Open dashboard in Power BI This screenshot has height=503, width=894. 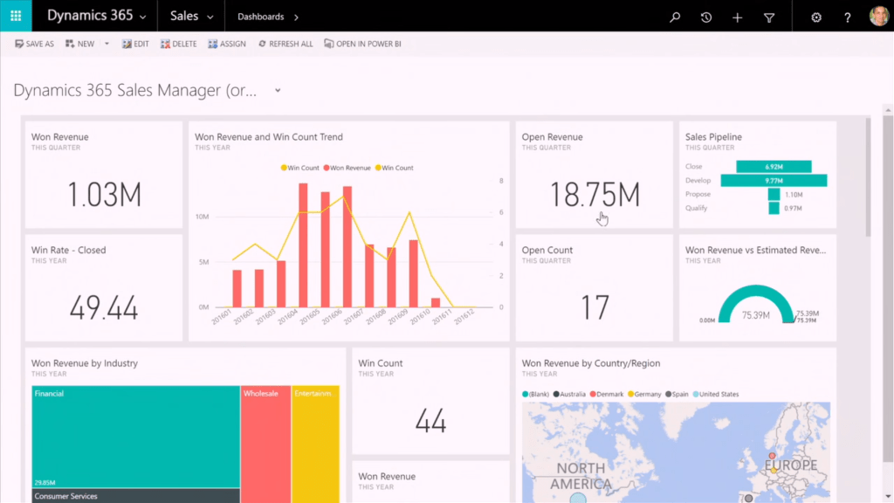tap(362, 43)
